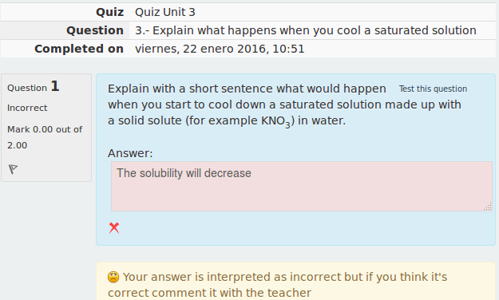Click the large question number 1
This screenshot has height=300, width=499.
pyautogui.click(x=55, y=86)
